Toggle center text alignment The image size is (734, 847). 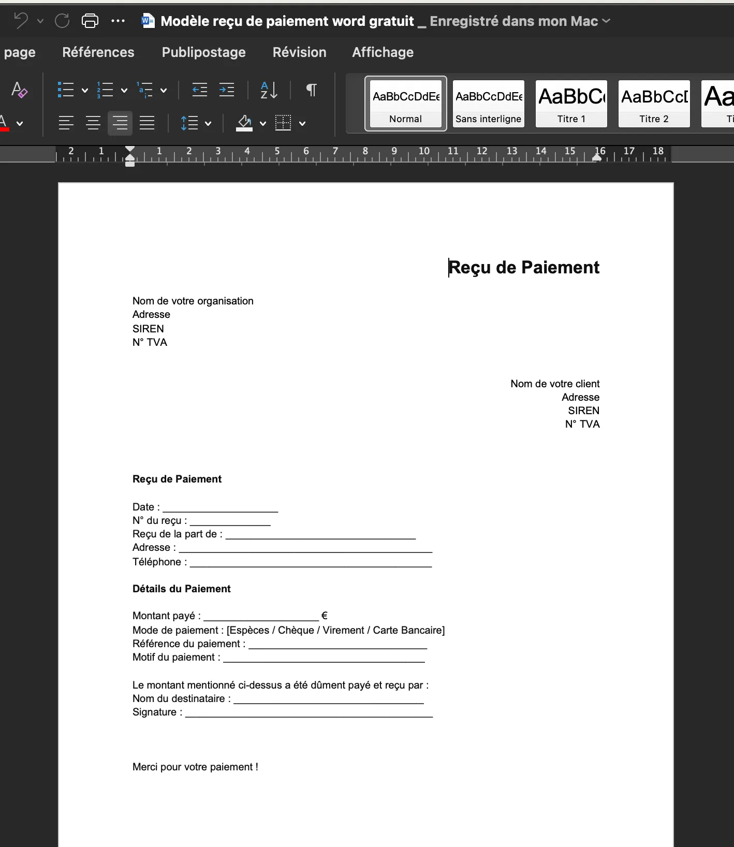[x=93, y=123]
